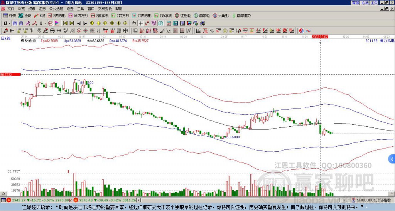Image resolution: width=395 pixels, height=211 pixels.
Task: Open the 公式选股 menu
Action: (x=56, y=9)
